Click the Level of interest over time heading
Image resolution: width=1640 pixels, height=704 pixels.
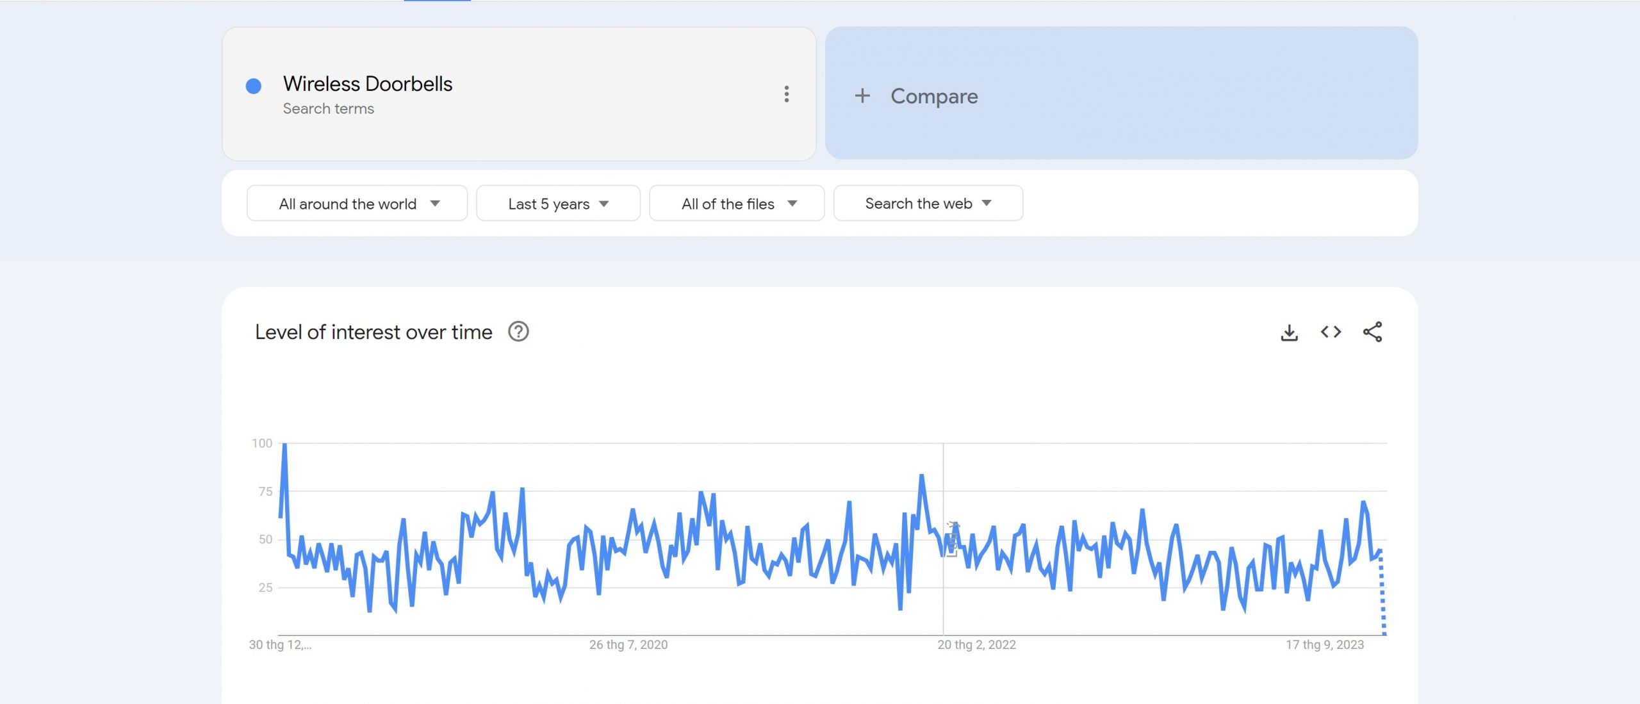click(x=373, y=332)
